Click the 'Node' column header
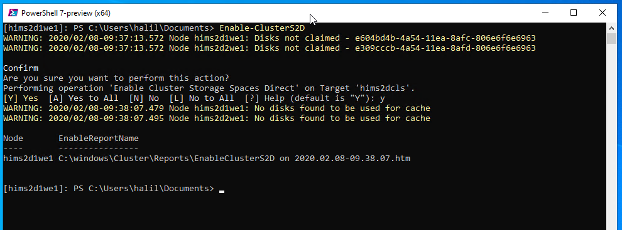The image size is (622, 230). coord(13,139)
